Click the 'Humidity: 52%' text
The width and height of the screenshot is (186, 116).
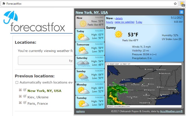click(170, 35)
